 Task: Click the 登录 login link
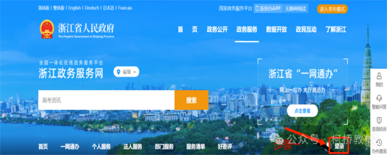pyautogui.click(x=339, y=147)
